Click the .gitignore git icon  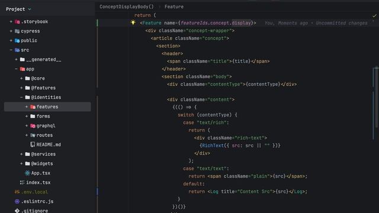click(x=17, y=211)
